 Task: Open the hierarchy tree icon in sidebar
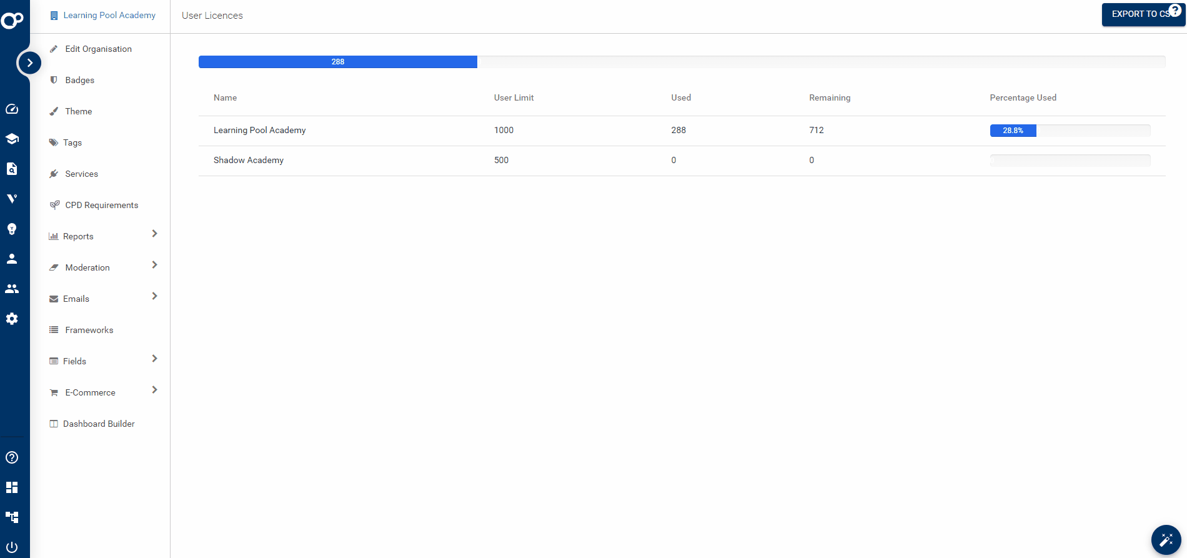pos(12,517)
